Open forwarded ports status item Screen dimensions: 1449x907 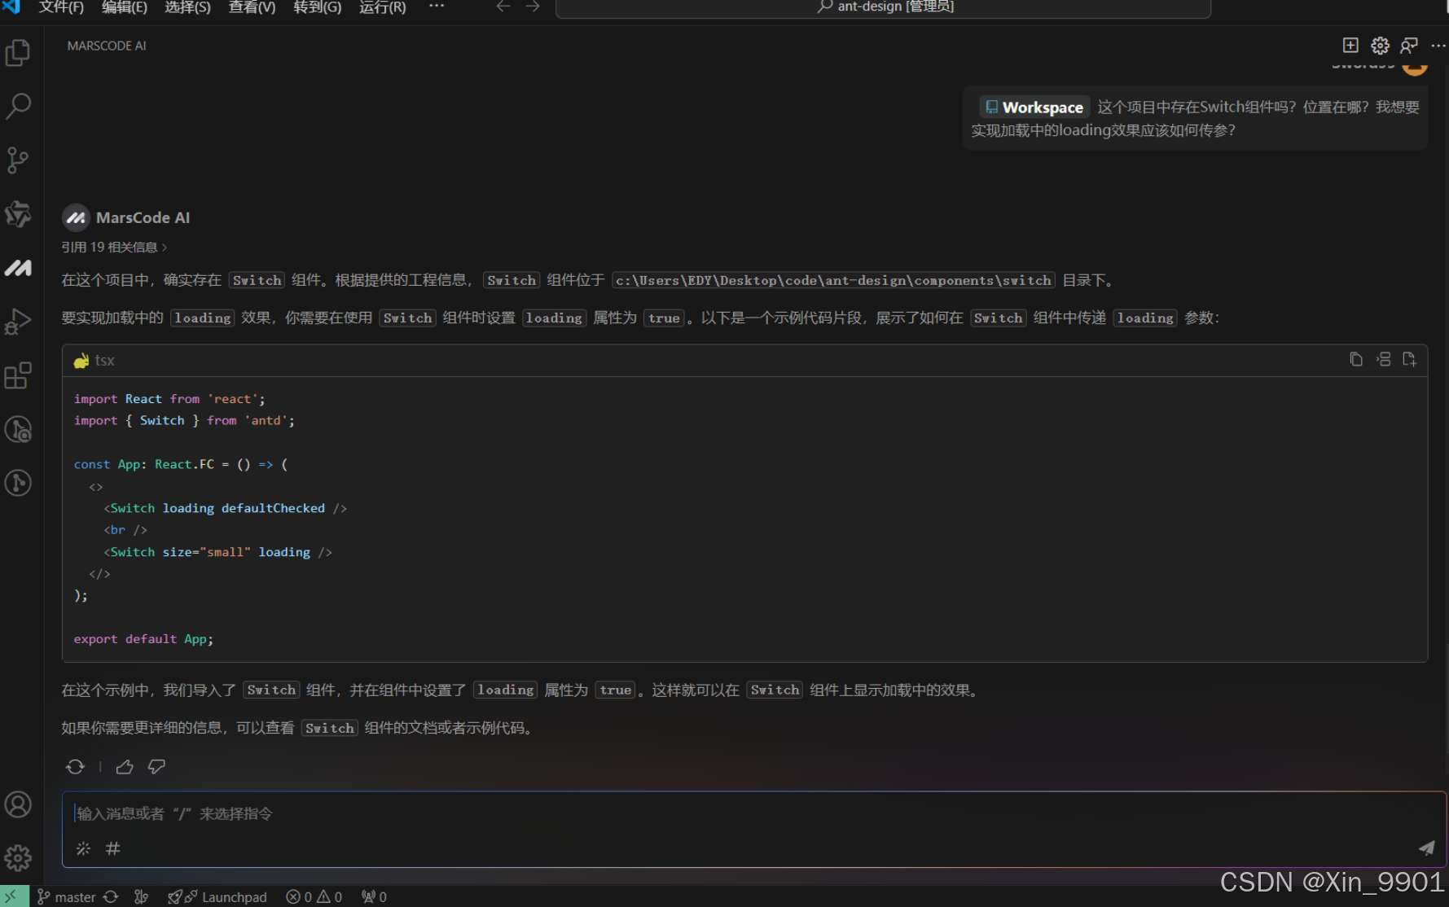pos(374,896)
